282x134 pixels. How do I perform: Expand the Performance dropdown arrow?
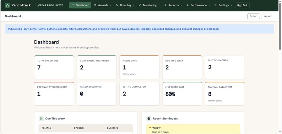[x=209, y=5]
